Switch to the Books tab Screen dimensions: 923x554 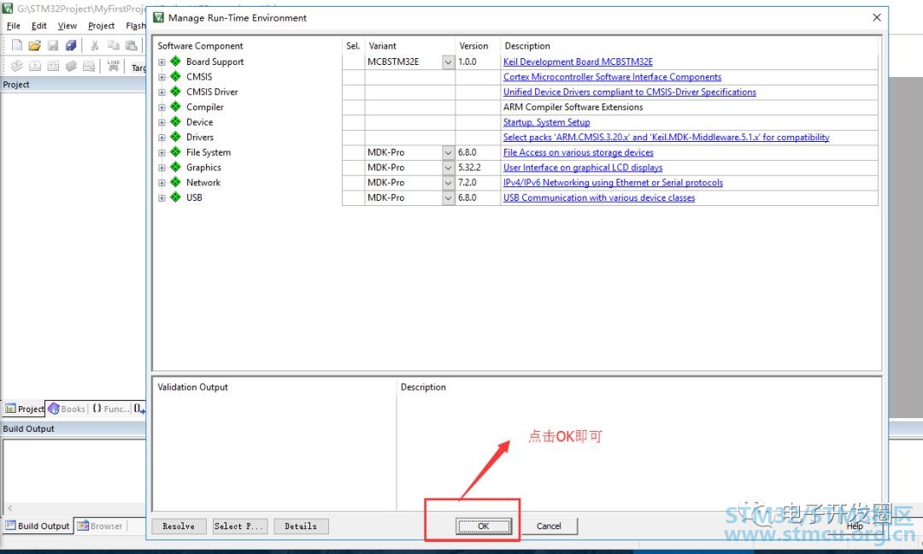click(x=67, y=409)
